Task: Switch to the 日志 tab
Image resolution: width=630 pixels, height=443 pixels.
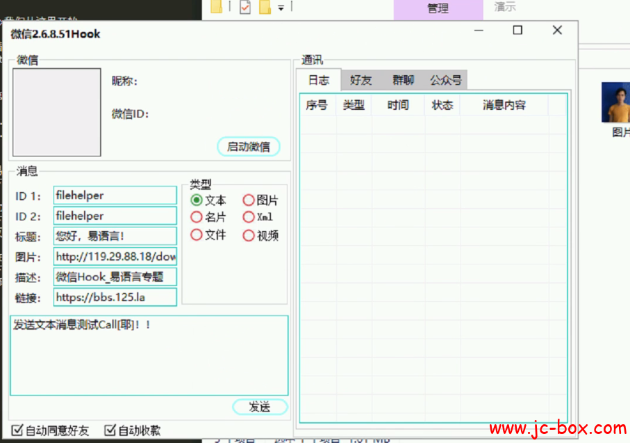Action: (319, 80)
